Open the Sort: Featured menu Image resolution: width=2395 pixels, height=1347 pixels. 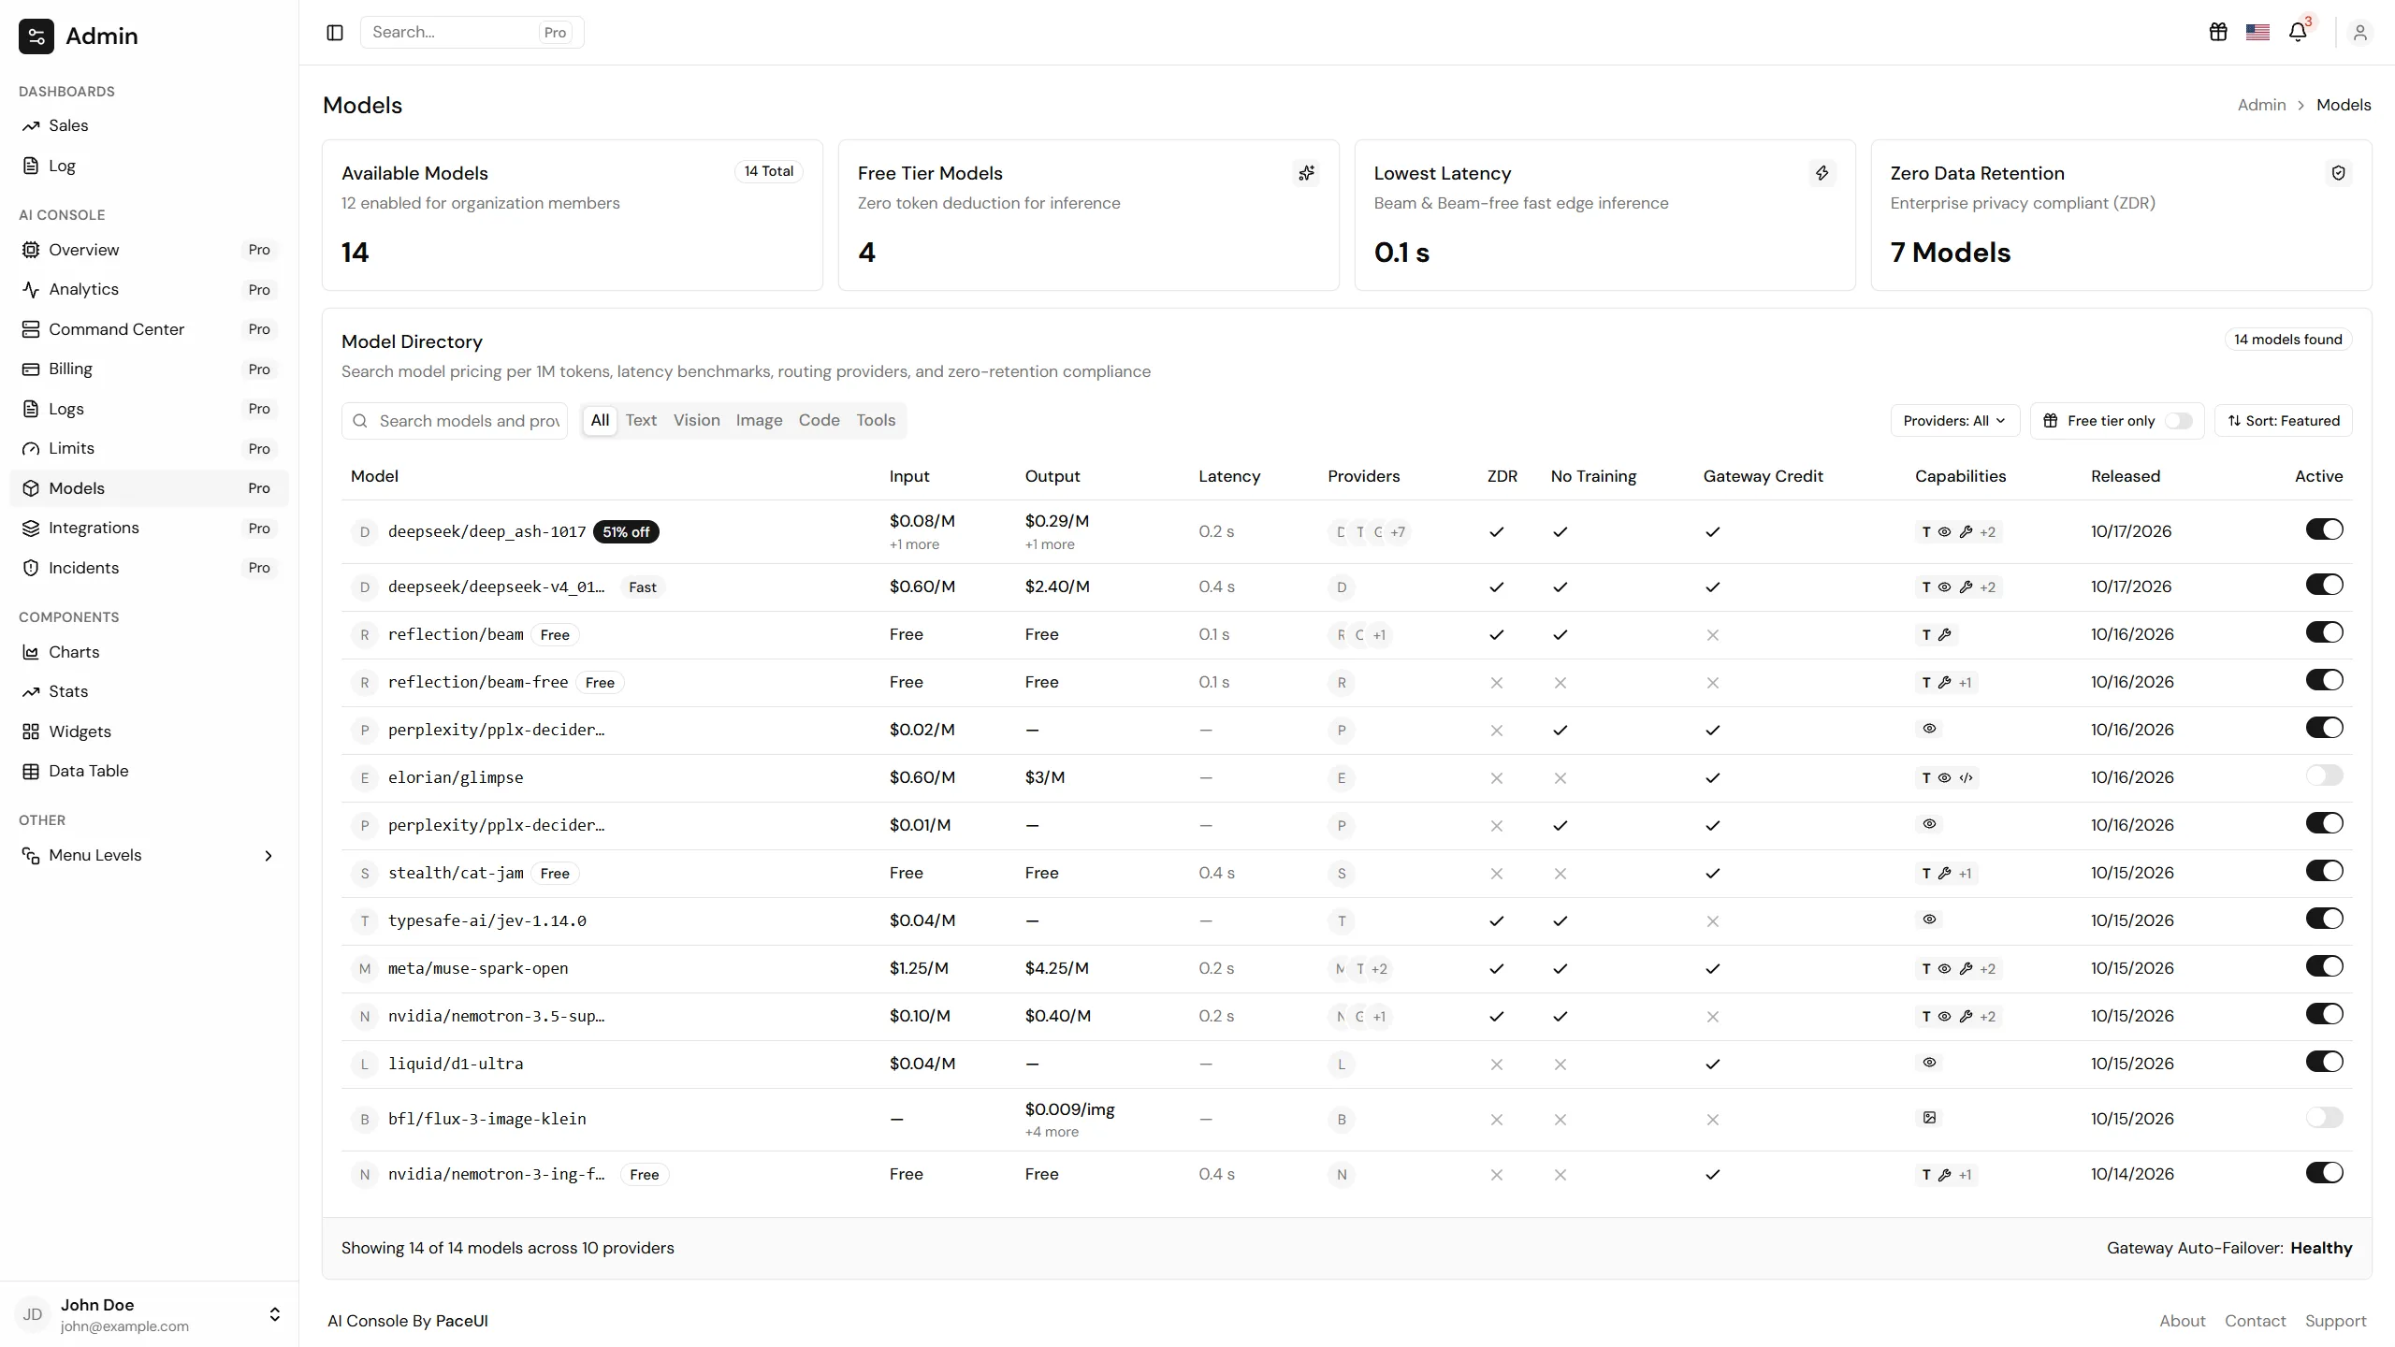(x=2284, y=421)
